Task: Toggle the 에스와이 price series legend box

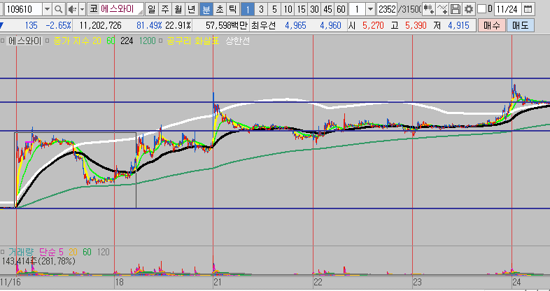Action: tap(3, 41)
